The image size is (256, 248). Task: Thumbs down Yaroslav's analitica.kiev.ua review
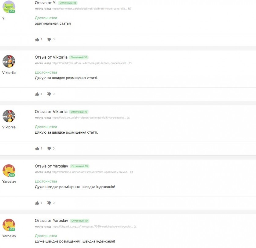coord(49,203)
